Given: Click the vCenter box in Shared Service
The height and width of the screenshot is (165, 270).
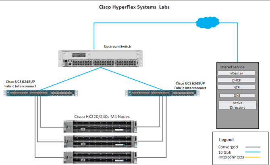Looking at the screenshot, I should click(x=237, y=73).
